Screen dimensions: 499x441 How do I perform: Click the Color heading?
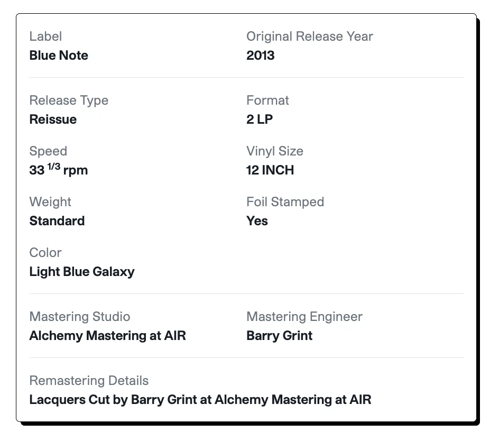pyautogui.click(x=45, y=253)
